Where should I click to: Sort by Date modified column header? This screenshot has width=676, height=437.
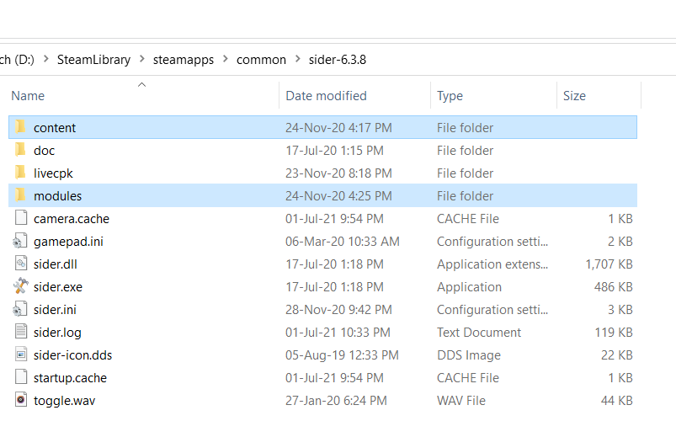coord(327,96)
